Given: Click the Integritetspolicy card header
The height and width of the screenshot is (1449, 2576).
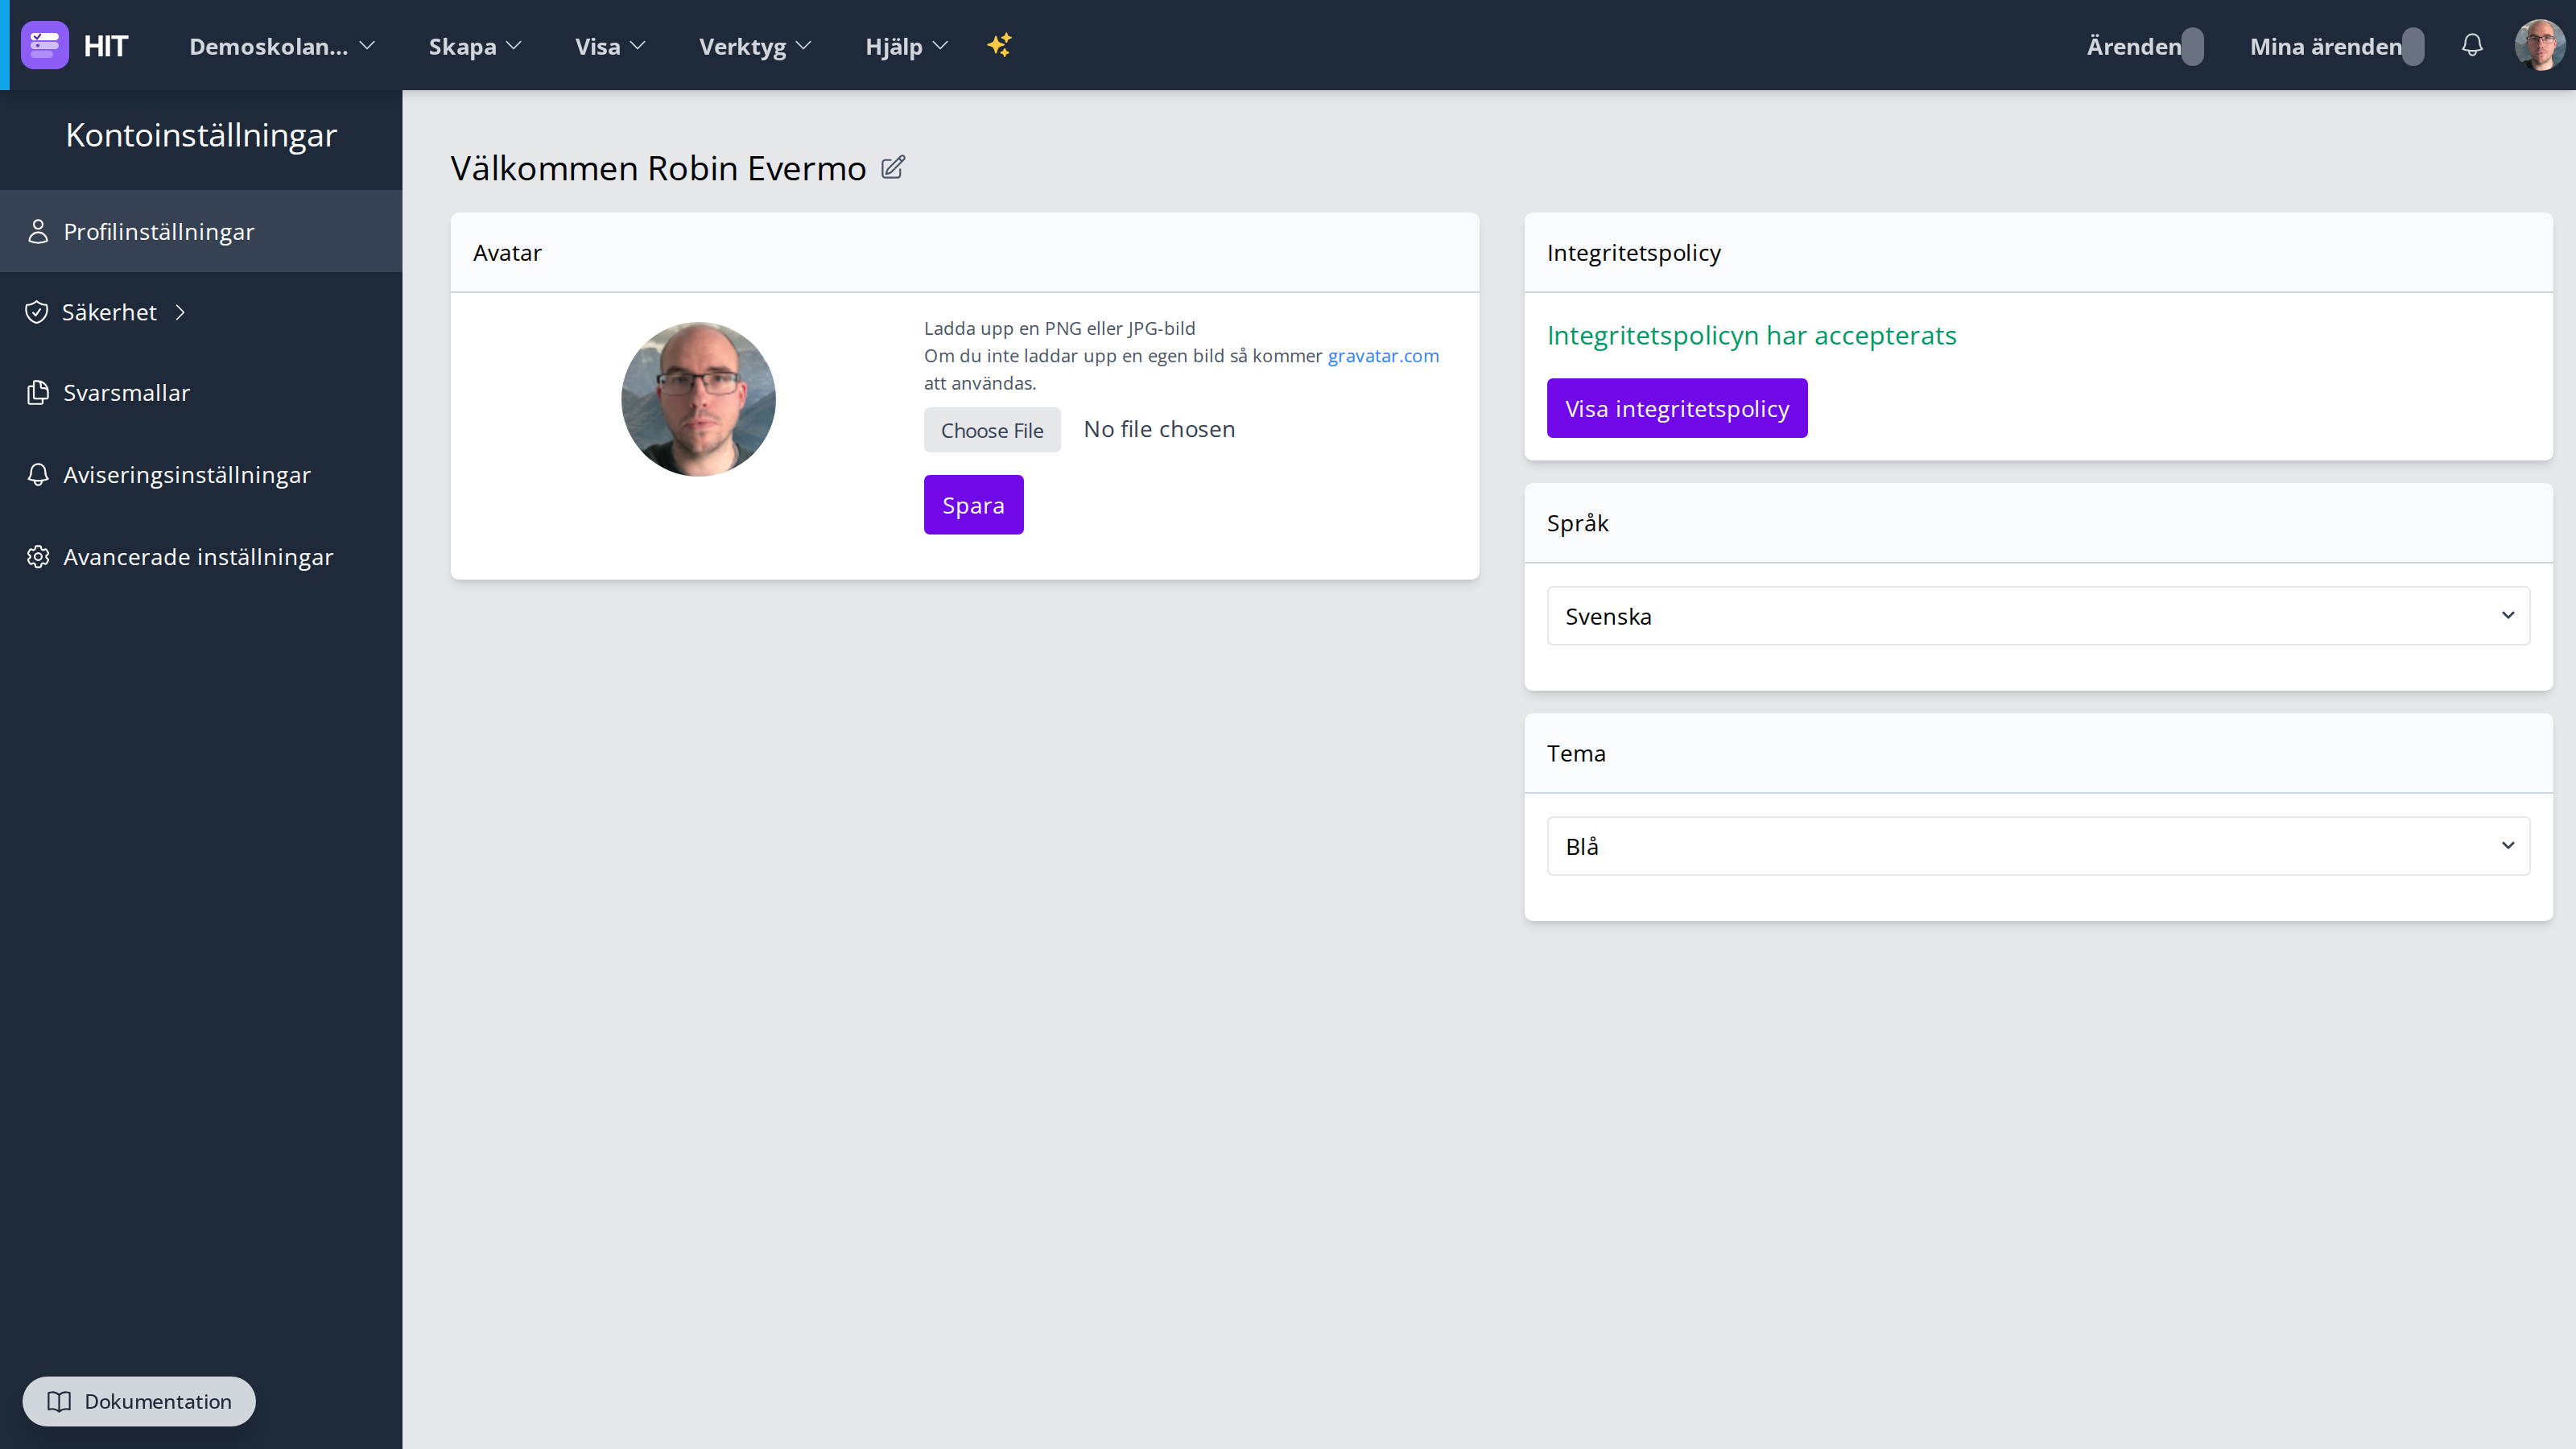Looking at the screenshot, I should (2038, 252).
